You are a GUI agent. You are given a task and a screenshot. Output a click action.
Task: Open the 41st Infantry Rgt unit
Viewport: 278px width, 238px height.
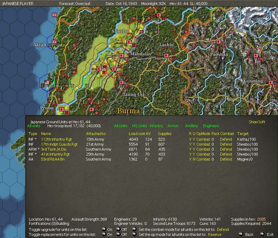coord(55,154)
